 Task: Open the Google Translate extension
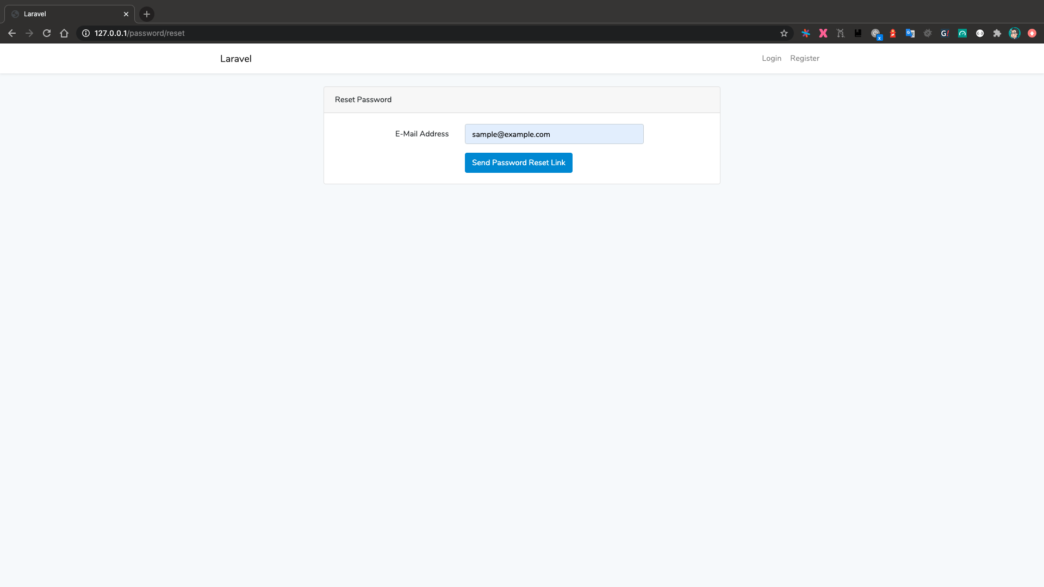pyautogui.click(x=910, y=33)
